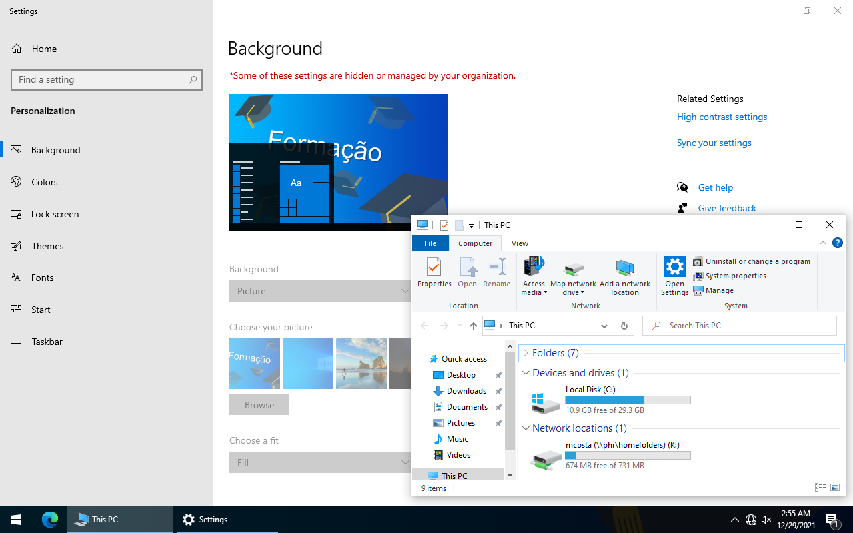The width and height of the screenshot is (853, 533).
Task: Open the High contrast settings link
Action: pos(722,117)
